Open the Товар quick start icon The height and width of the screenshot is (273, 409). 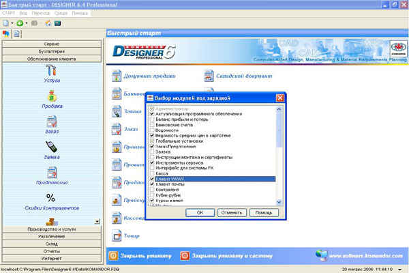117,235
